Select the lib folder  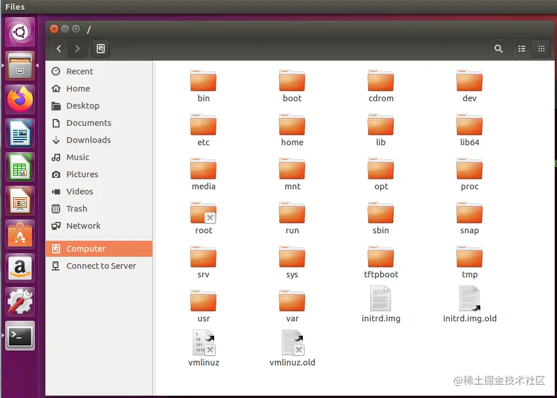[x=381, y=130]
